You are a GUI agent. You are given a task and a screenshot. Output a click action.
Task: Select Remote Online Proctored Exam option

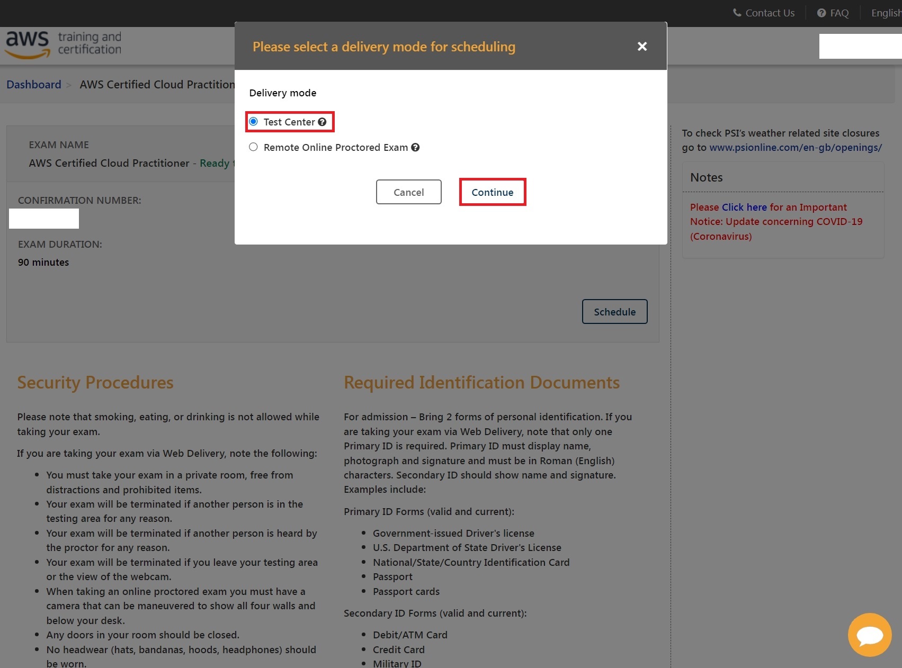click(254, 147)
